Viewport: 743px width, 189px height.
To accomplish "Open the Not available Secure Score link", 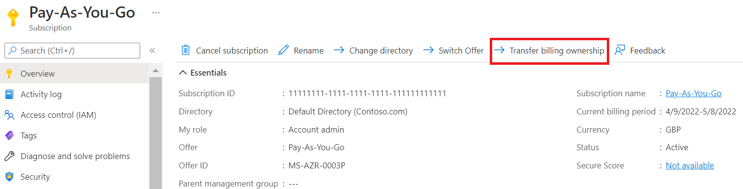I will tap(690, 165).
